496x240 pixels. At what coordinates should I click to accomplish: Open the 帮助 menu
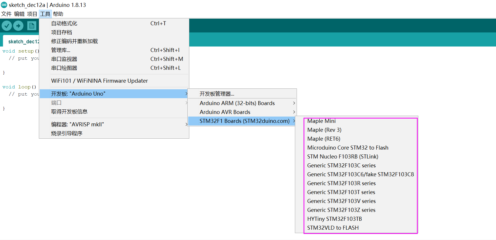58,14
